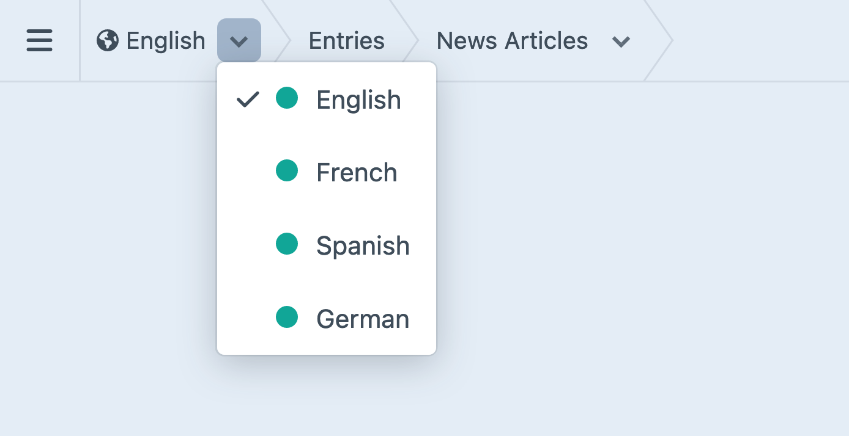Choose Spanish in the site menu
849x436 pixels.
363,246
